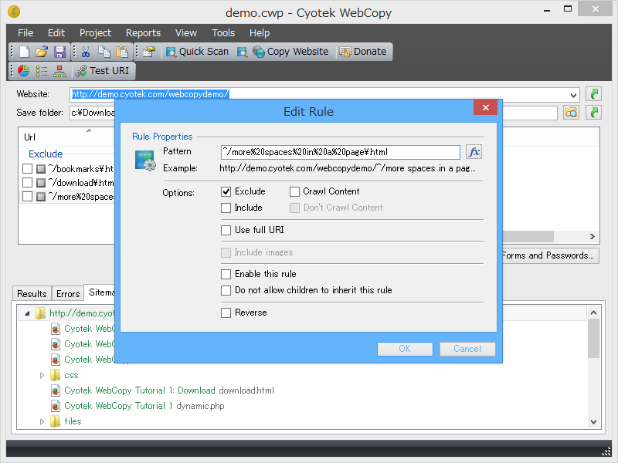The image size is (618, 463).
Task: Click the rule properties gear icon
Action: tap(145, 161)
